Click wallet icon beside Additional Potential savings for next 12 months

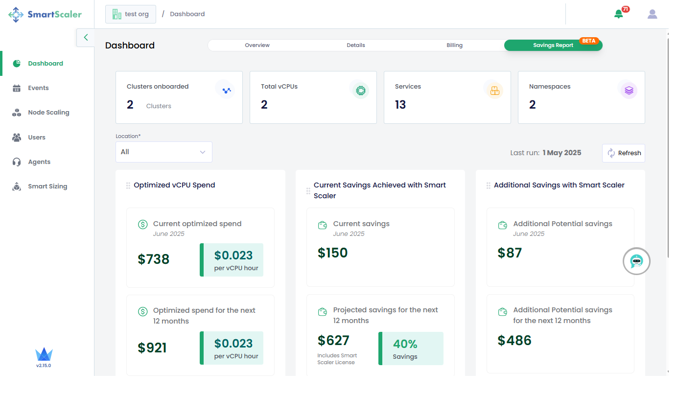[x=503, y=311]
